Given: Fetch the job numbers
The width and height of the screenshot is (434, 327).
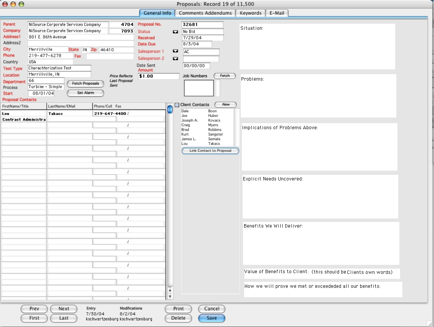Looking at the screenshot, I should (x=225, y=76).
